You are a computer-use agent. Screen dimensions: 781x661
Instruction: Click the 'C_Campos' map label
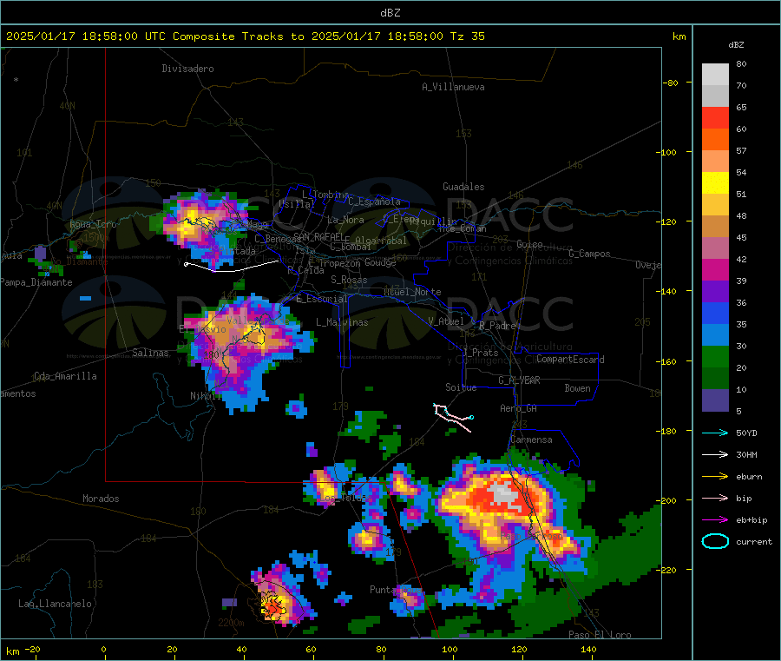[x=589, y=254]
